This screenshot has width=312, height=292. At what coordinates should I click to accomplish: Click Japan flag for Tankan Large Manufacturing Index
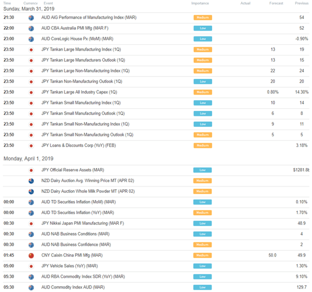(x=31, y=50)
